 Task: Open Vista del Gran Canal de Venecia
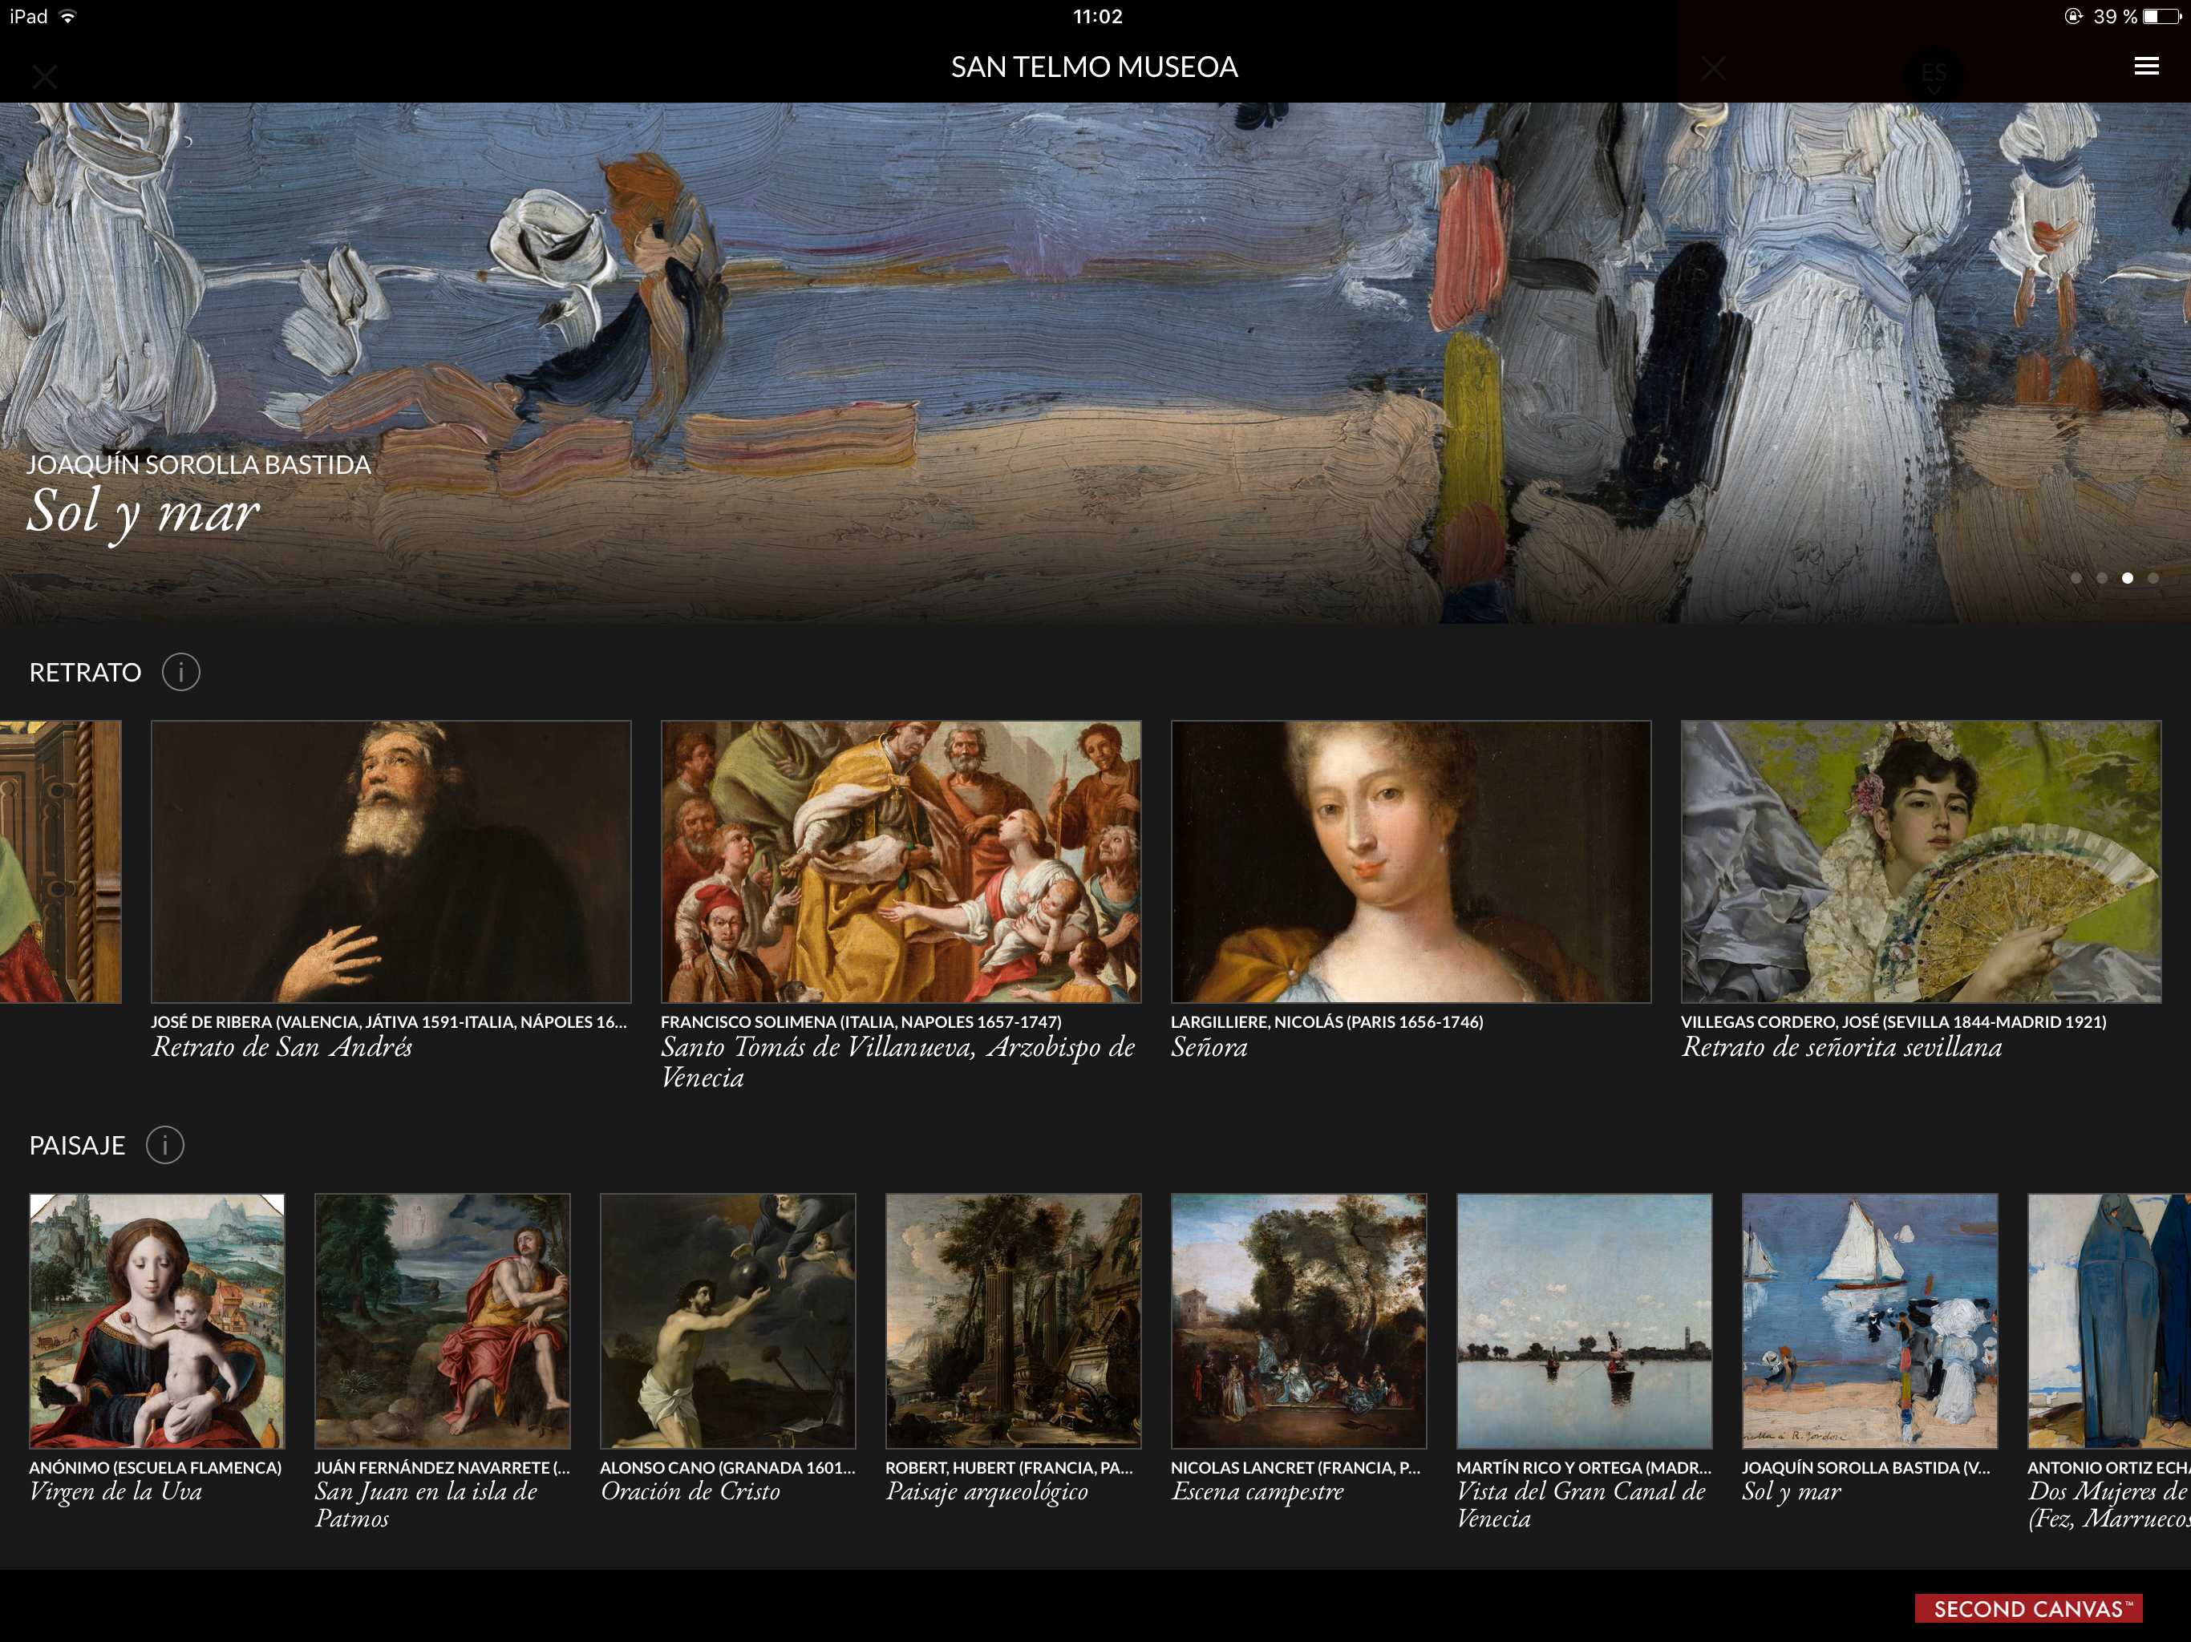click(x=1583, y=1321)
